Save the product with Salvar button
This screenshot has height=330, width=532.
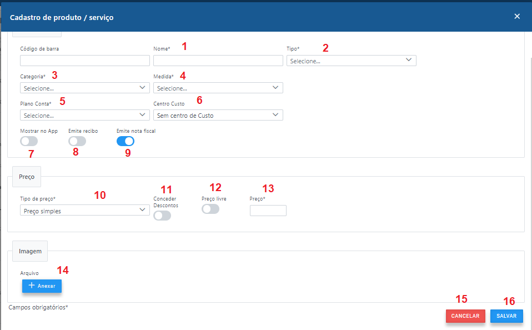[506, 316]
